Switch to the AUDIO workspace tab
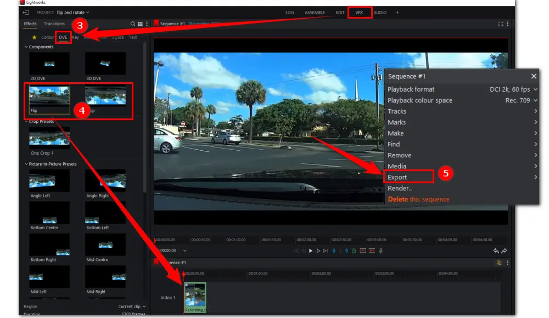The height and width of the screenshot is (318, 549). click(x=380, y=12)
